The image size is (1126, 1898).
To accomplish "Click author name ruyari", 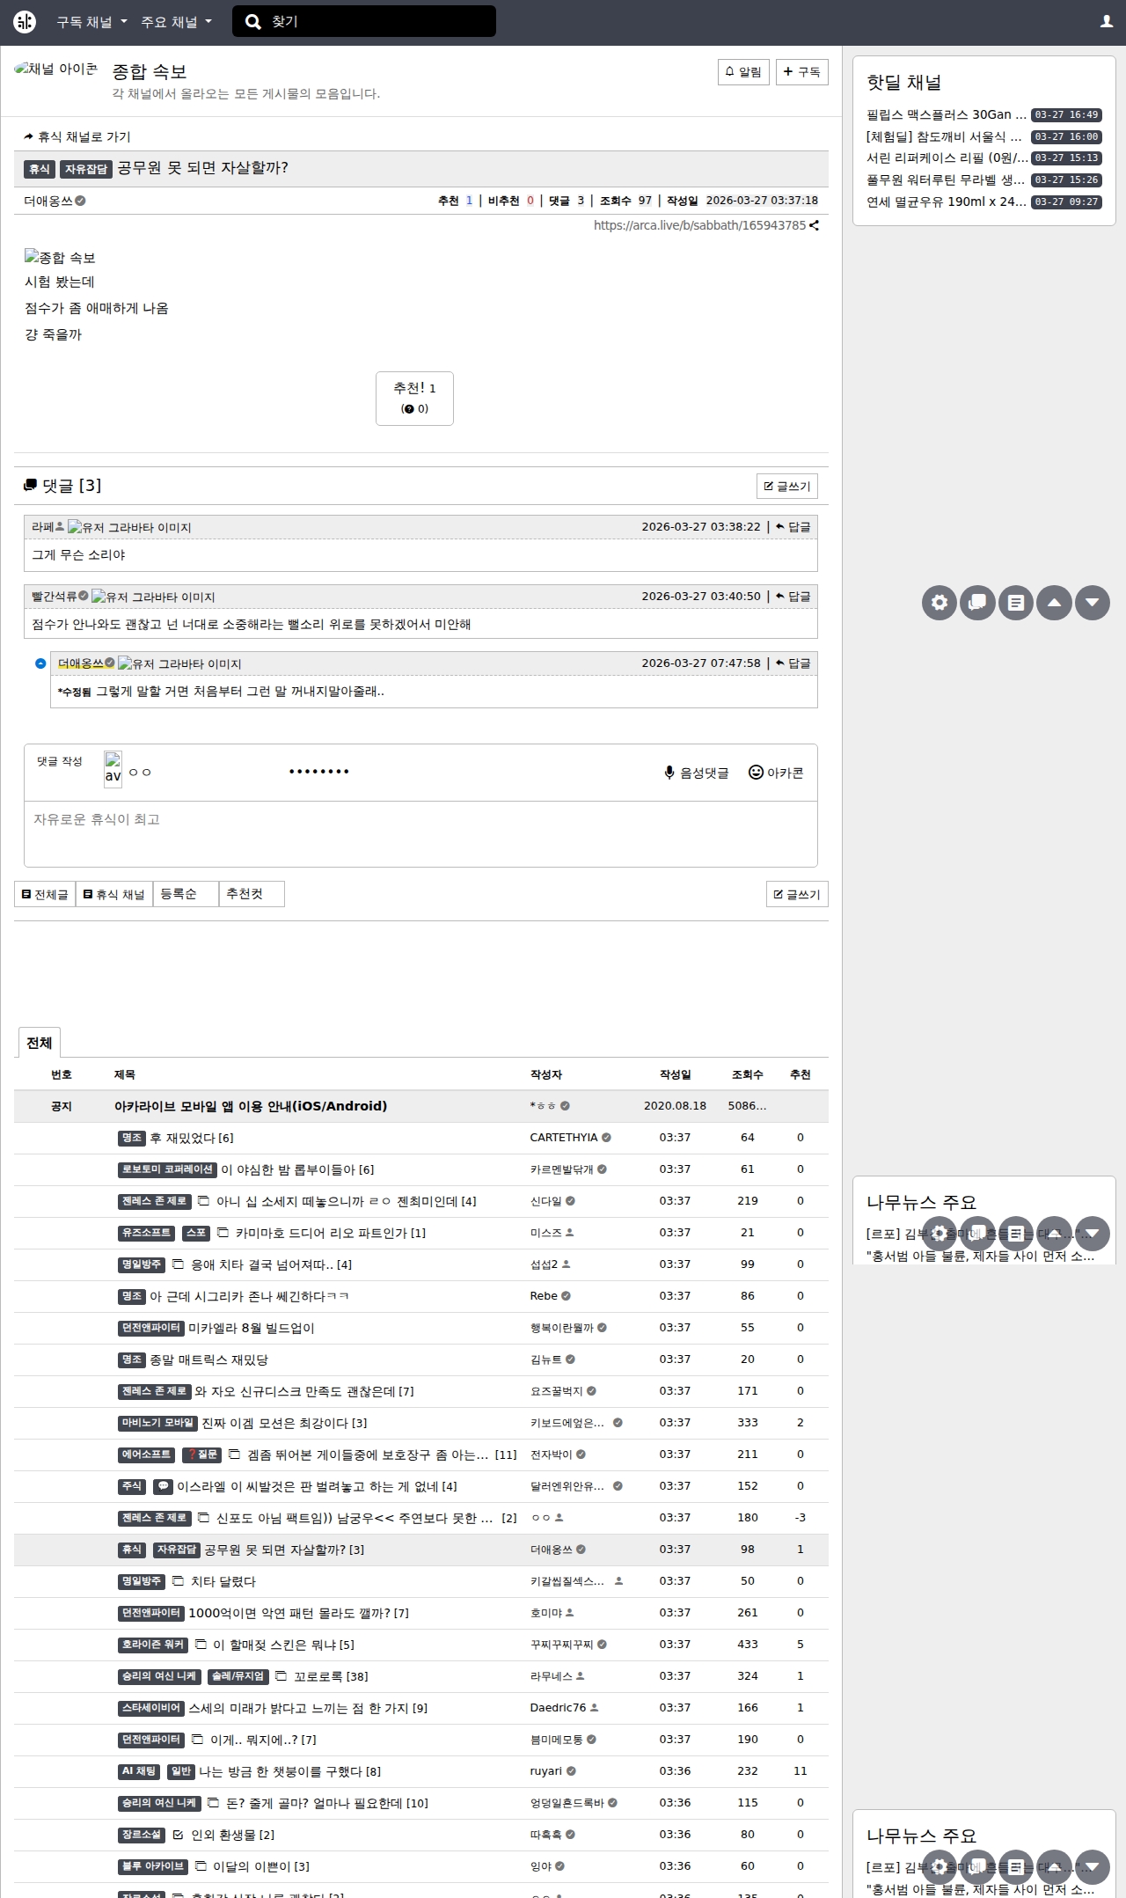I will (546, 1771).
